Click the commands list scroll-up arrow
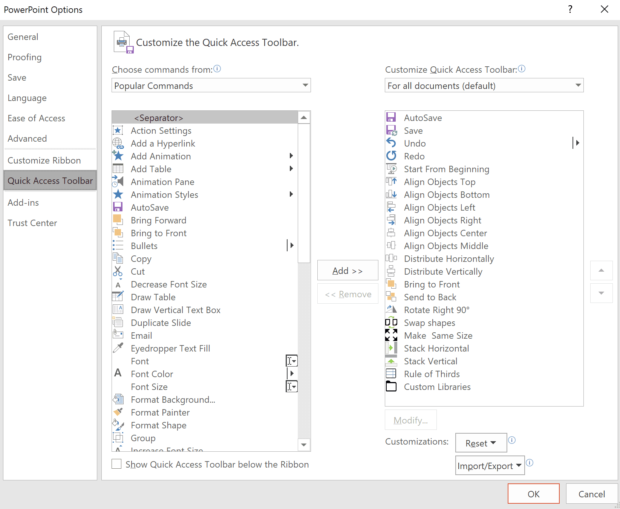This screenshot has height=509, width=620. pyautogui.click(x=304, y=118)
